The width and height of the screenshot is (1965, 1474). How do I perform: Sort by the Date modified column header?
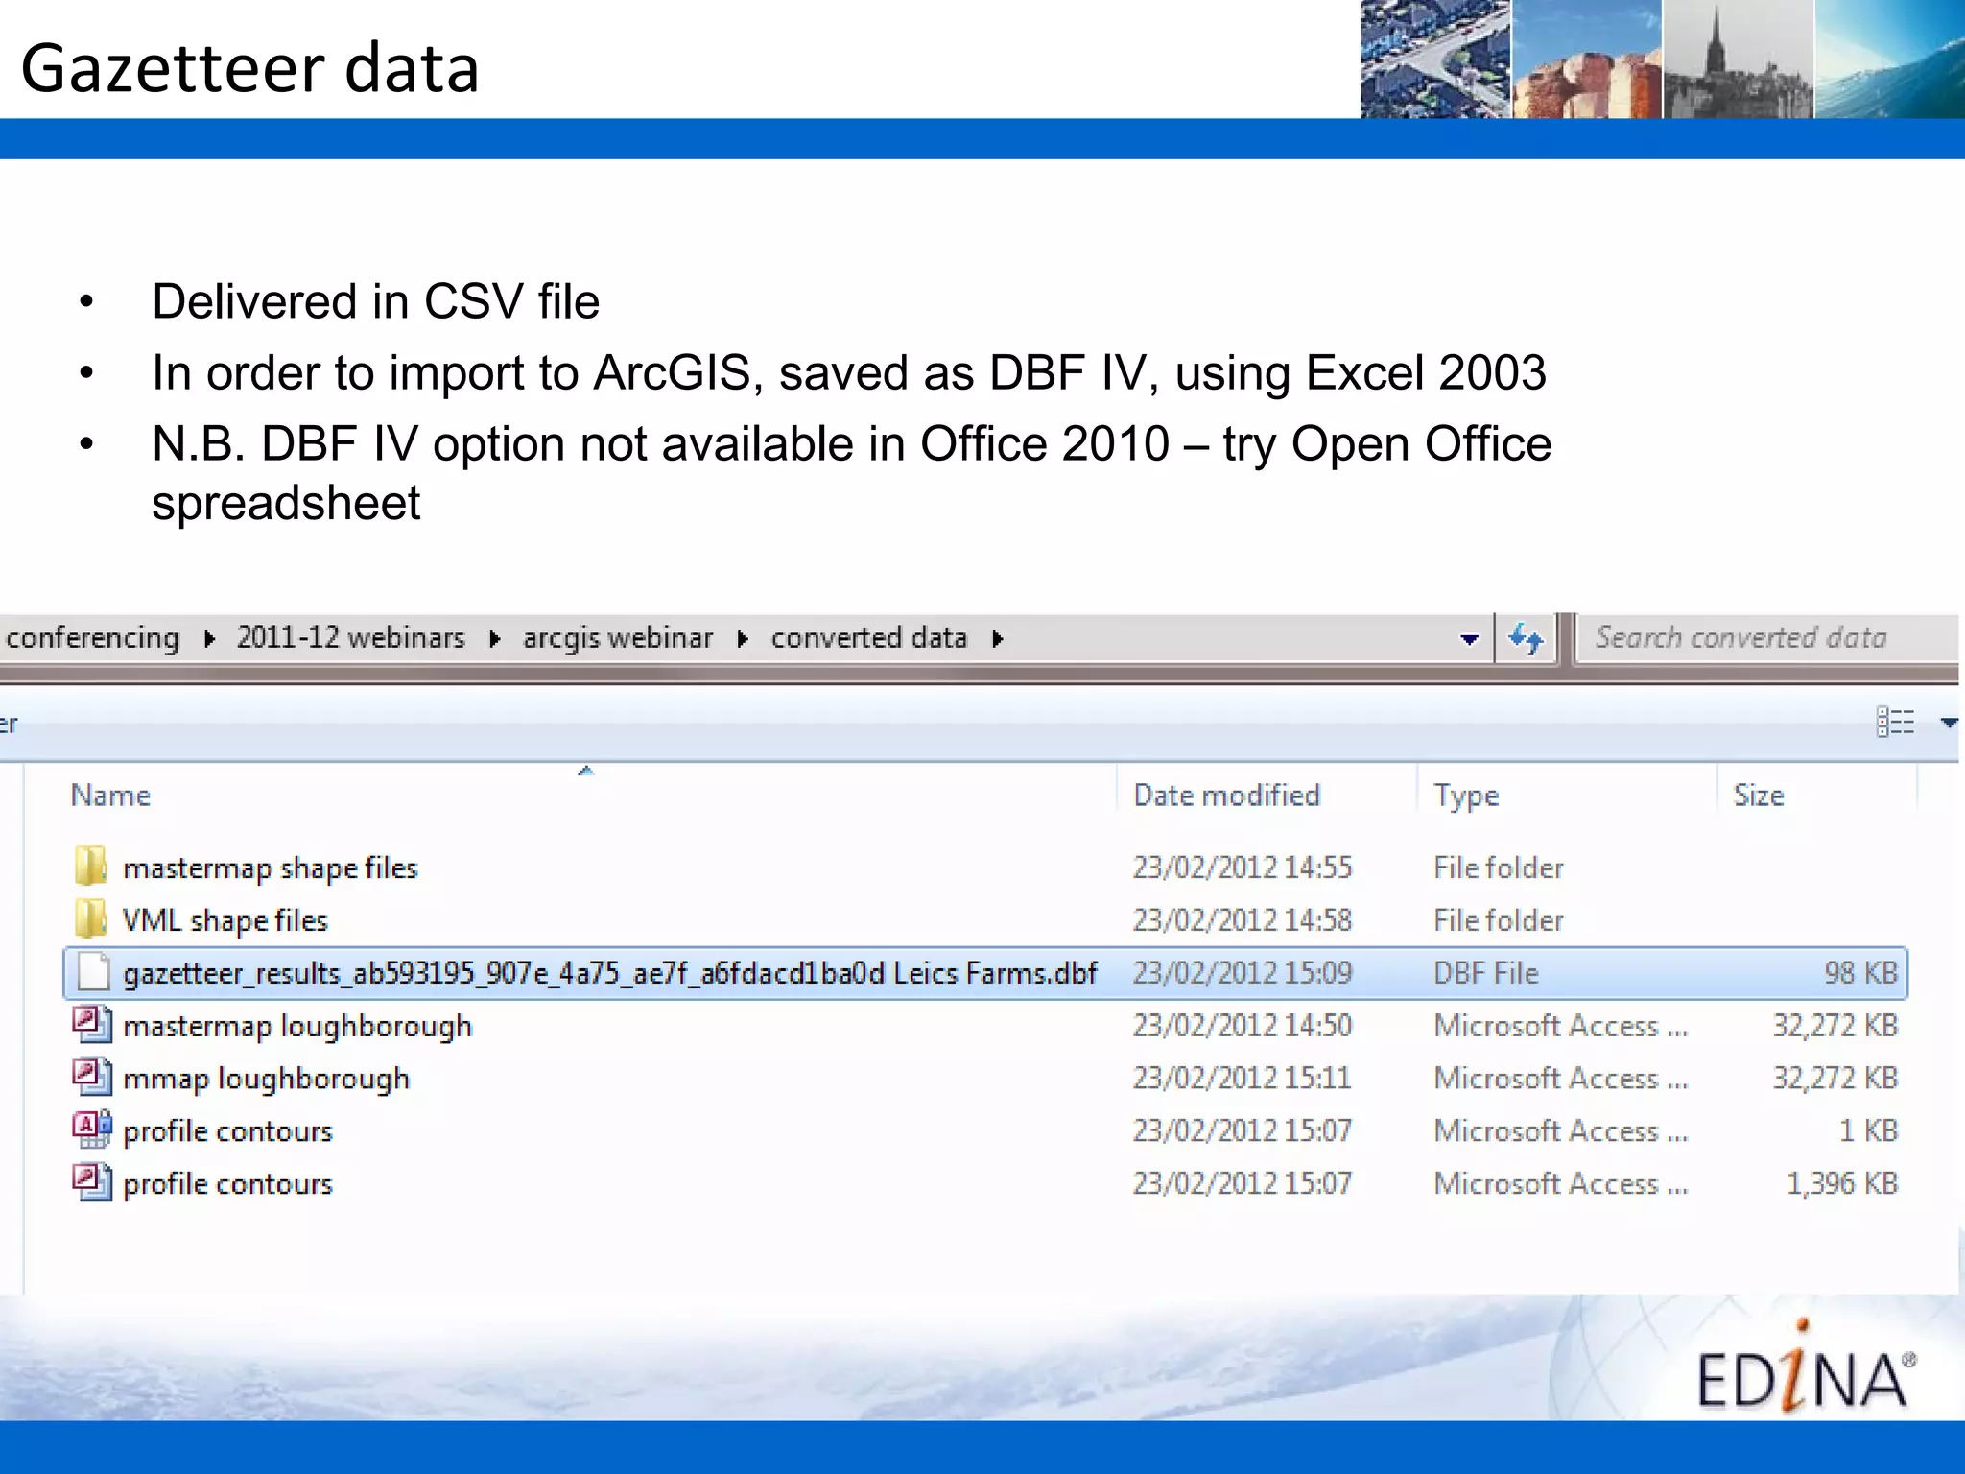(x=1227, y=796)
